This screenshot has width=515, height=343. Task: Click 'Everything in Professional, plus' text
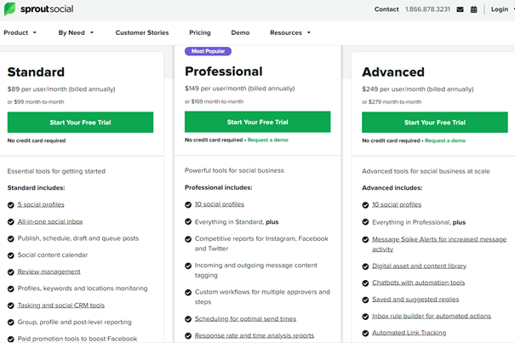tap(419, 222)
